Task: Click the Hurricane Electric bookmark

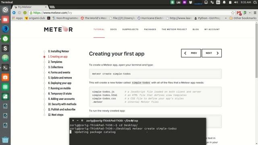Action: click(x=150, y=18)
